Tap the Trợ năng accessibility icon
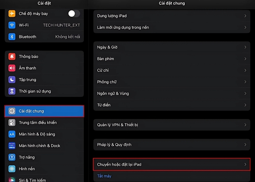Viewport: 255px width, 182px height. point(12,157)
